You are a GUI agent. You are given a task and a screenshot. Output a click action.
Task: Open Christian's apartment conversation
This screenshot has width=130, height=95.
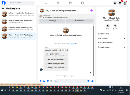click(18, 29)
